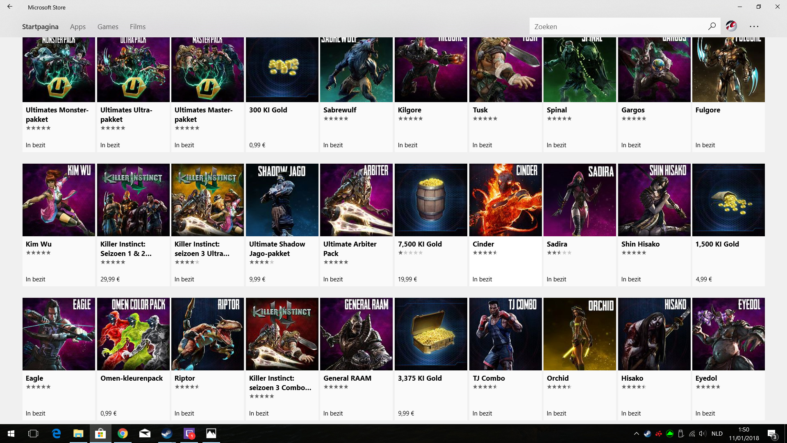
Task: Open File Explorer from taskbar
Action: point(78,434)
